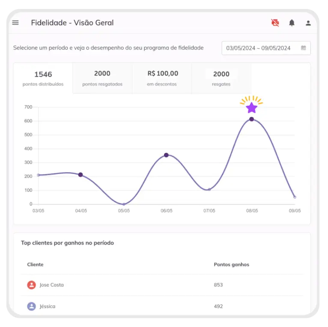This screenshot has width=328, height=327.
Task: Click the red disabled printer icon
Action: (x=275, y=23)
